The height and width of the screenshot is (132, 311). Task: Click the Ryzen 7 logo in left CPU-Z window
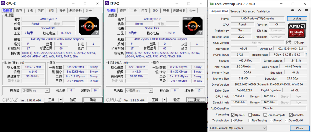(x=89, y=26)
